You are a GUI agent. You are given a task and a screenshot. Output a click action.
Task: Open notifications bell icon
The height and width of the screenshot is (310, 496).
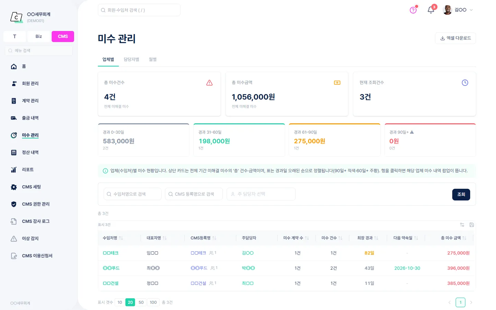(x=431, y=10)
